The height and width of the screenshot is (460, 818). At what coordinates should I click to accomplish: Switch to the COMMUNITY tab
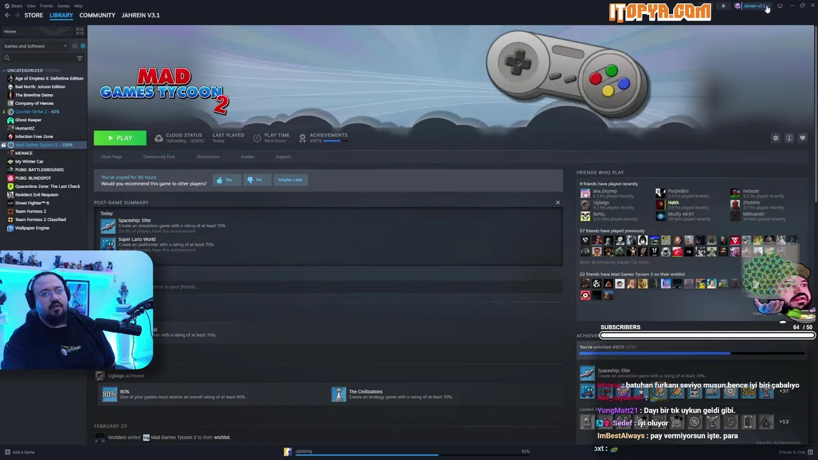click(97, 15)
